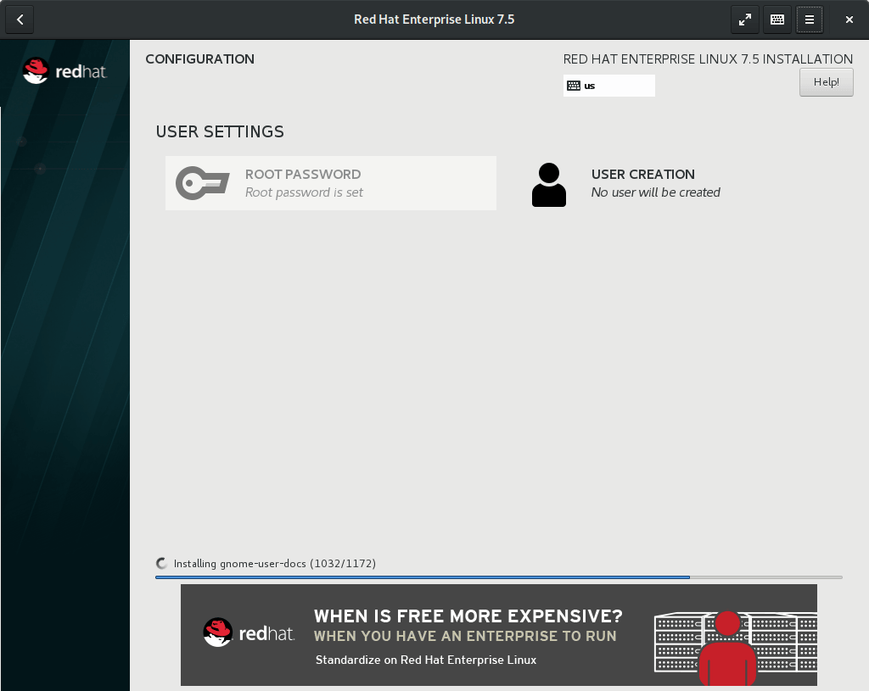
Task: Select the us keyboard layout indicator
Action: tap(608, 86)
